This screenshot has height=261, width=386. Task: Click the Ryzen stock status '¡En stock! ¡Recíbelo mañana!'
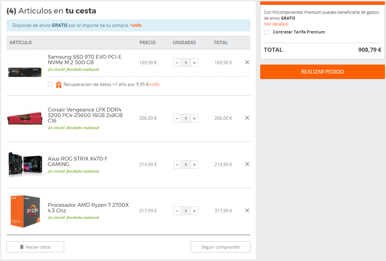tap(73, 217)
